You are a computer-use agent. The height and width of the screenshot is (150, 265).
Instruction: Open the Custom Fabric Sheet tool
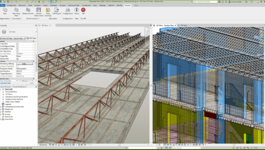pos(39,12)
